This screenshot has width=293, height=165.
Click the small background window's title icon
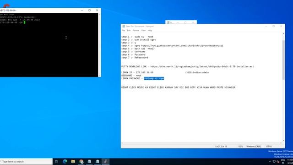(168, 22)
